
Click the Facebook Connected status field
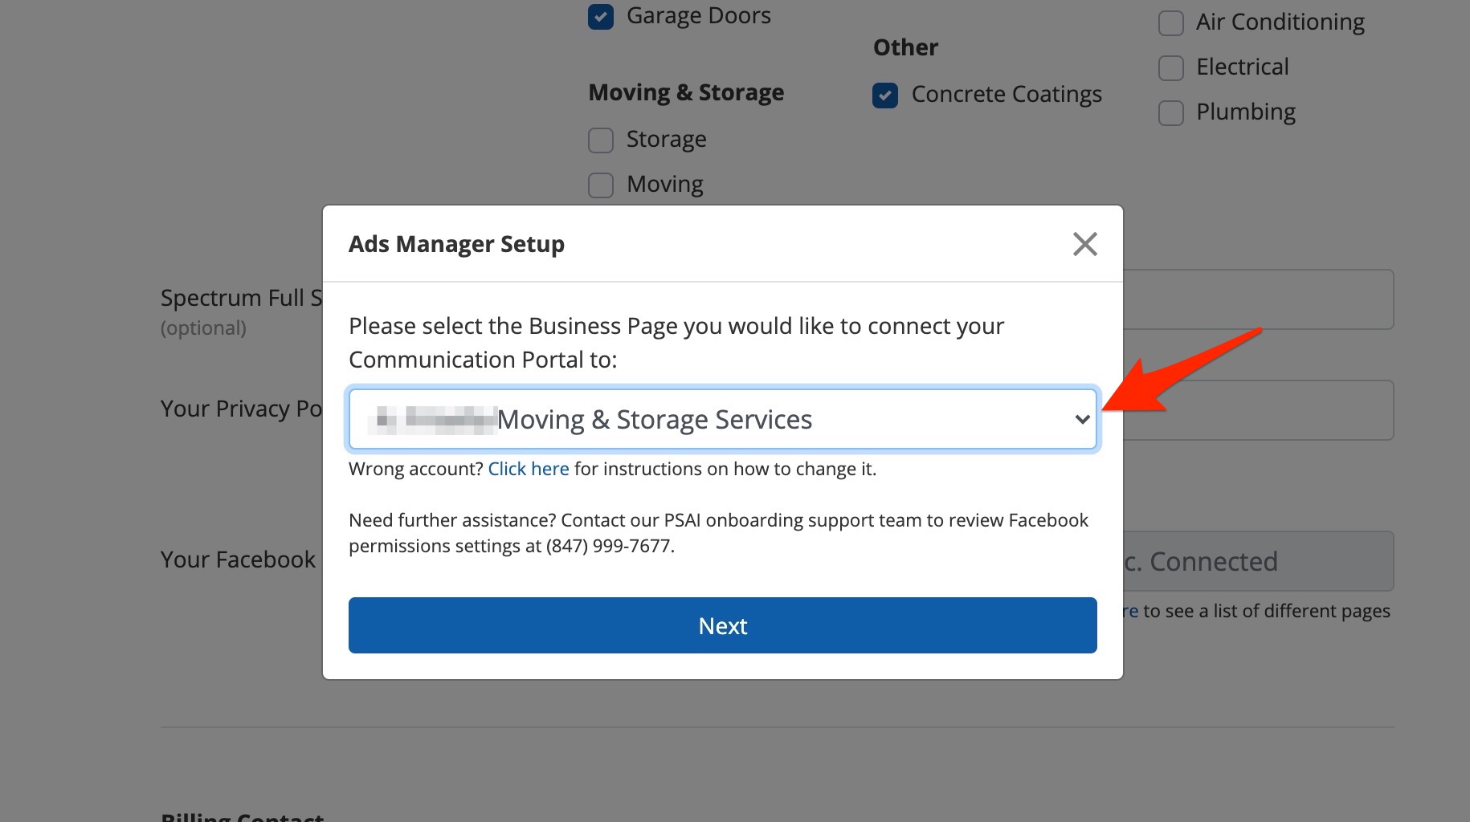point(1257,561)
